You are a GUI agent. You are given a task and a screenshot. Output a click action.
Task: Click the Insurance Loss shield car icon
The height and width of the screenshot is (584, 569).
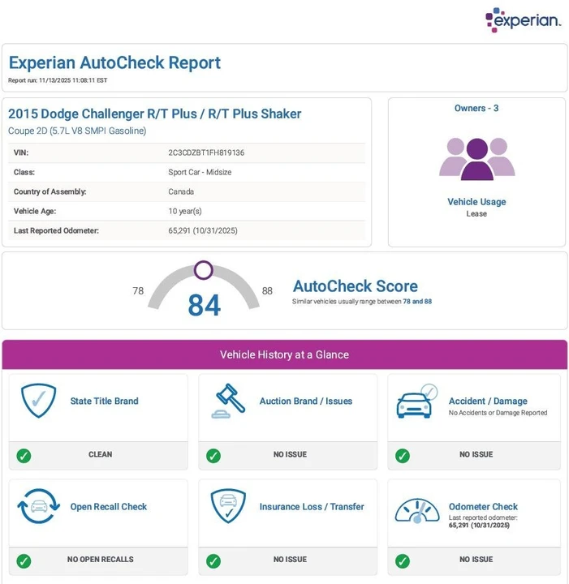pyautogui.click(x=228, y=506)
